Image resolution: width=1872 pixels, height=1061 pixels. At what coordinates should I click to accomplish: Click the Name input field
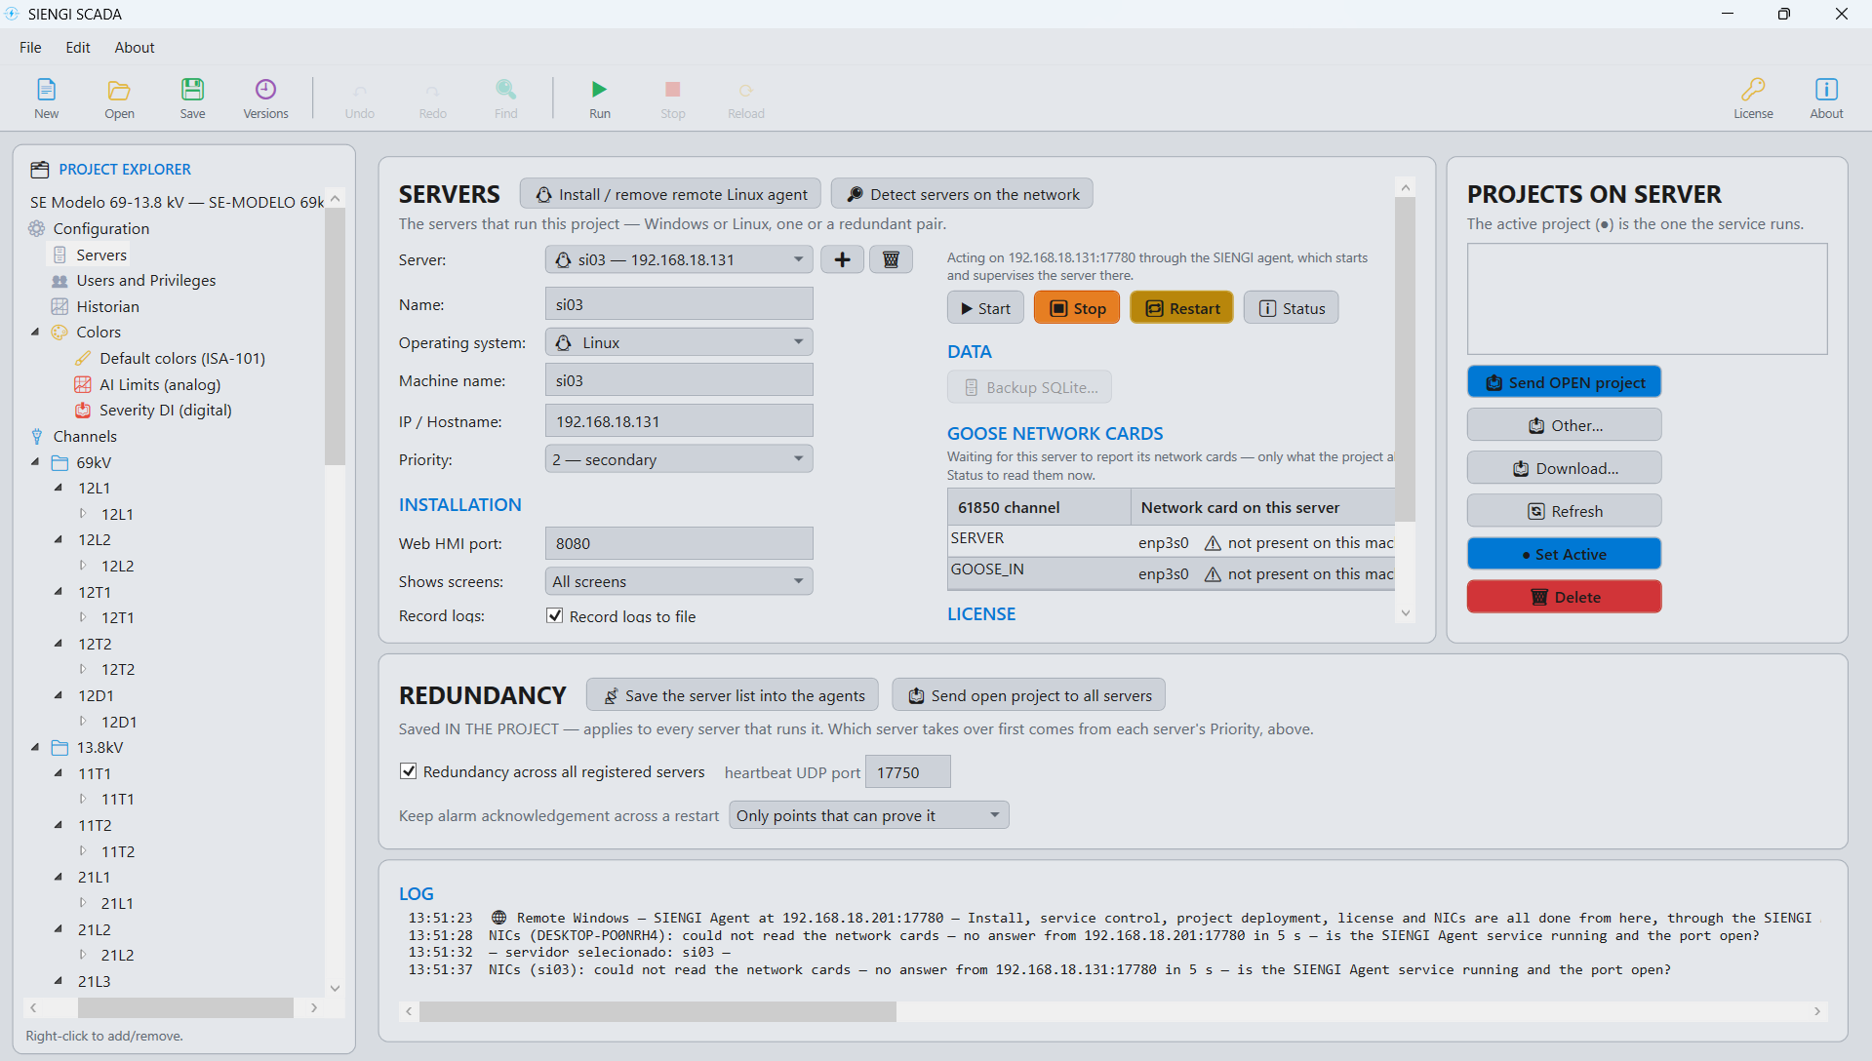coord(679,303)
